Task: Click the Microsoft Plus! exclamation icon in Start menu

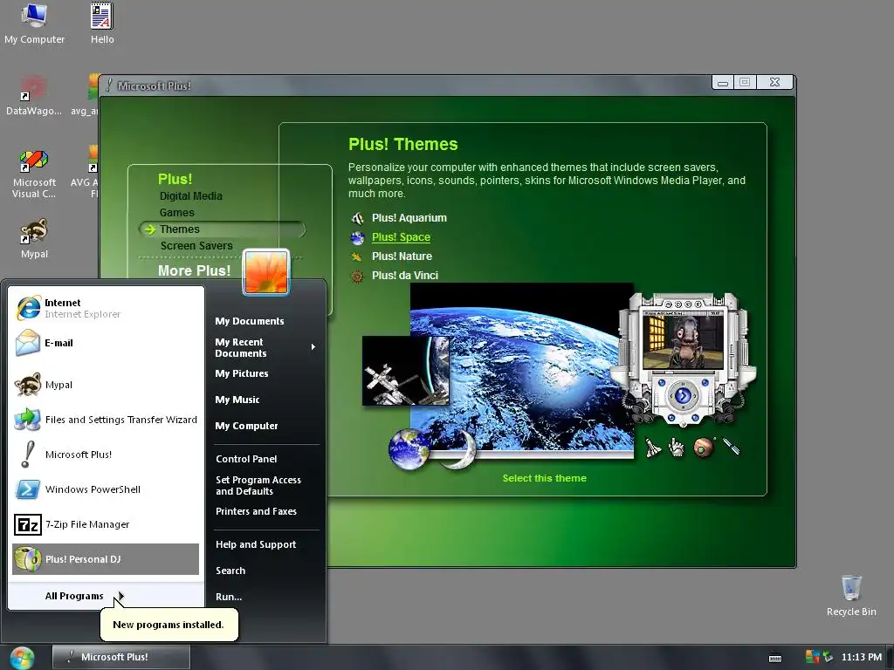Action: pos(28,455)
